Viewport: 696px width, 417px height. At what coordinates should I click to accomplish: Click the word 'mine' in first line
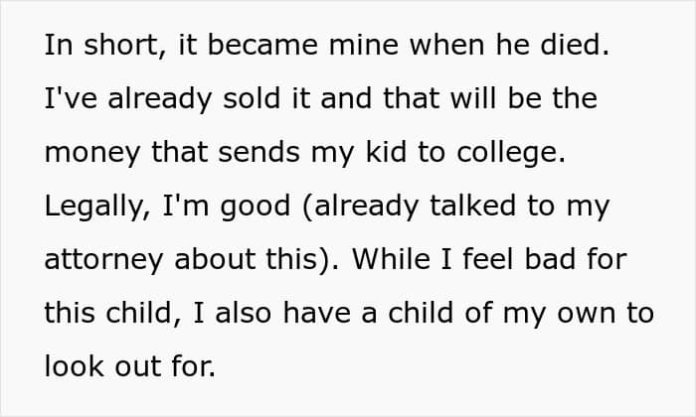(x=364, y=45)
